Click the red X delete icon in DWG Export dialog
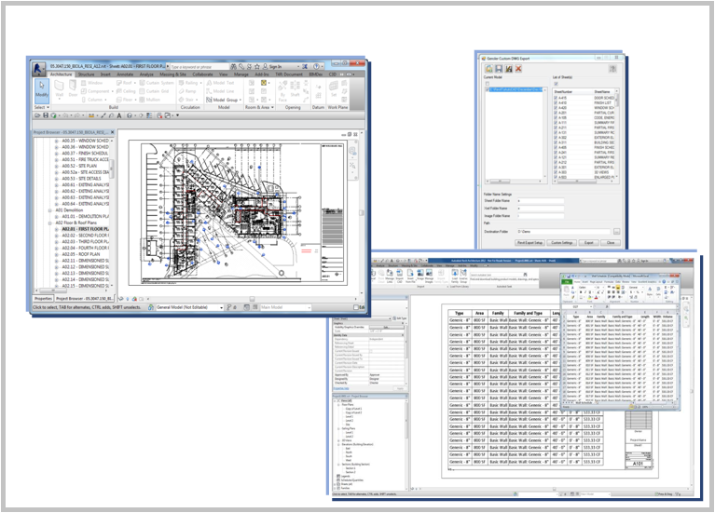 (518, 69)
